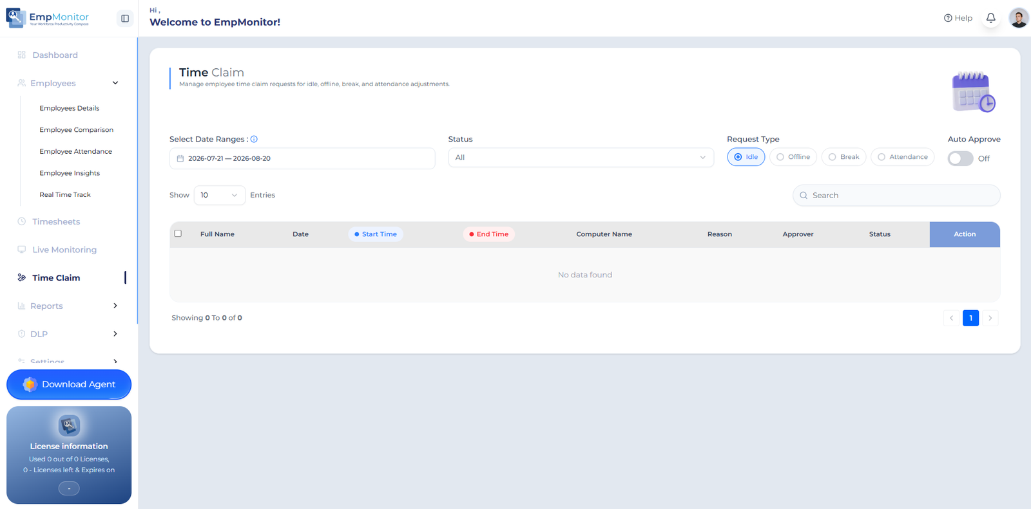1031x509 pixels.
Task: Expand the Reports menu
Action: tap(68, 306)
